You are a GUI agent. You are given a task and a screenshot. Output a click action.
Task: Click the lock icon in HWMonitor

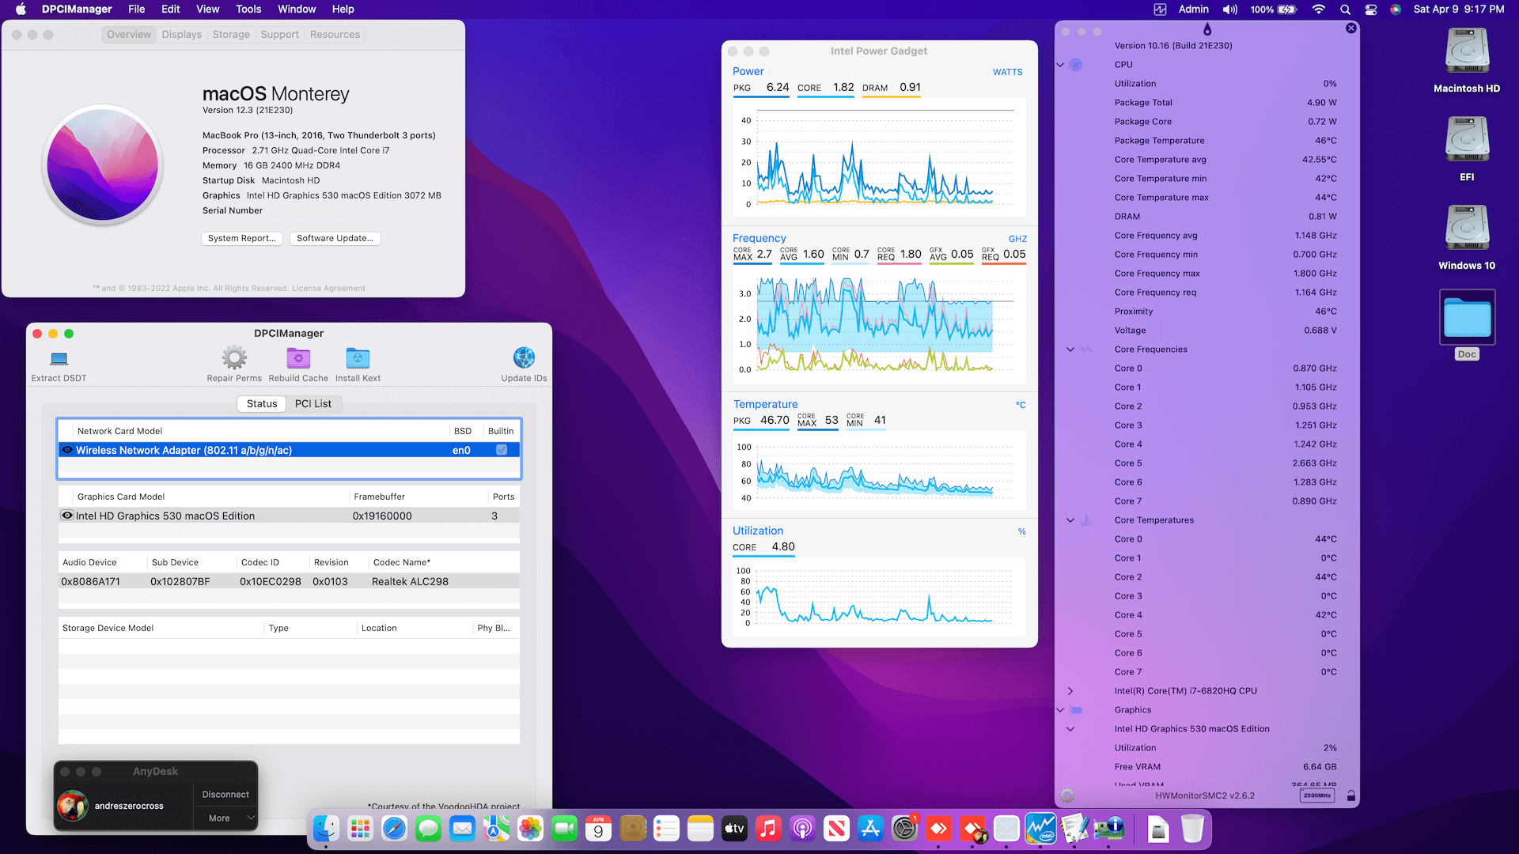1351,795
